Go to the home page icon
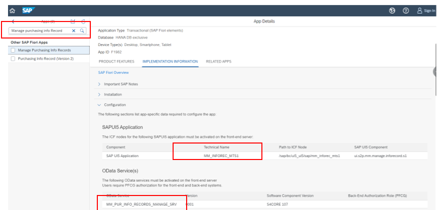 pyautogui.click(x=12, y=10)
